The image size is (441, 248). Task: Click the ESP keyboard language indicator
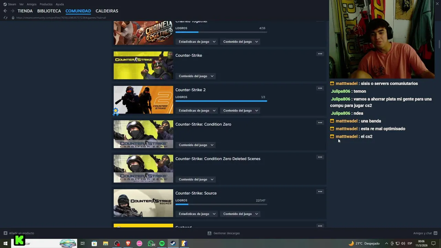coord(410,244)
